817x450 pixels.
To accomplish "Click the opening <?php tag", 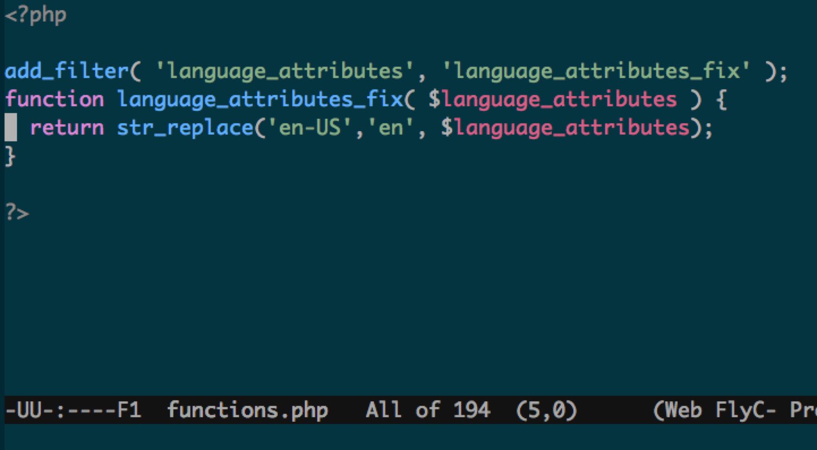I will pos(35,15).
